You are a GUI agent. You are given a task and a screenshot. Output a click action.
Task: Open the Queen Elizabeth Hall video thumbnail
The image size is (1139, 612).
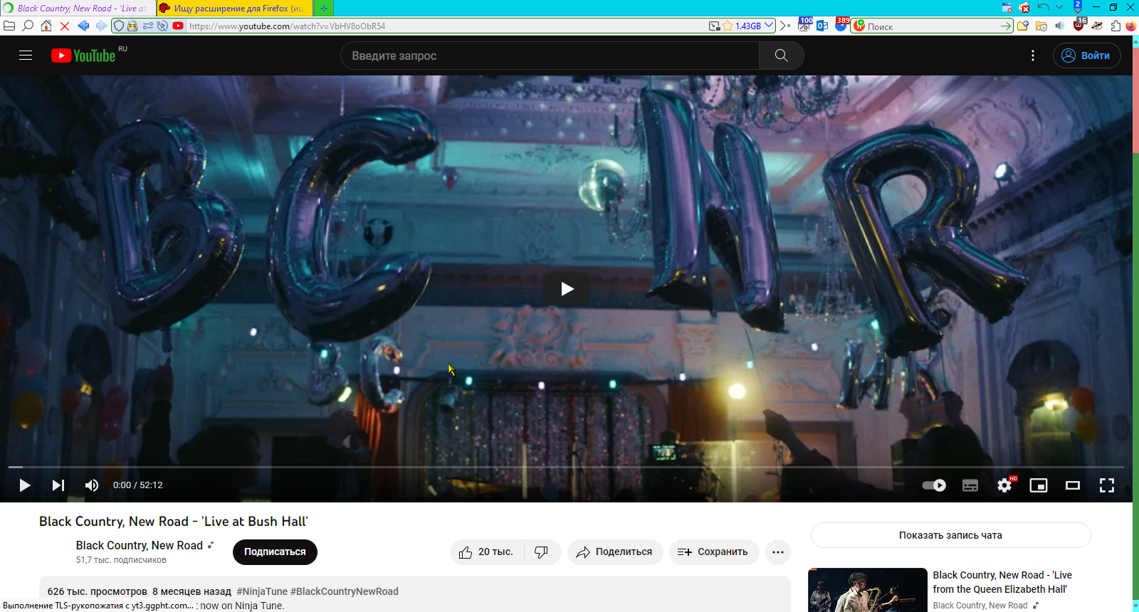point(868,590)
